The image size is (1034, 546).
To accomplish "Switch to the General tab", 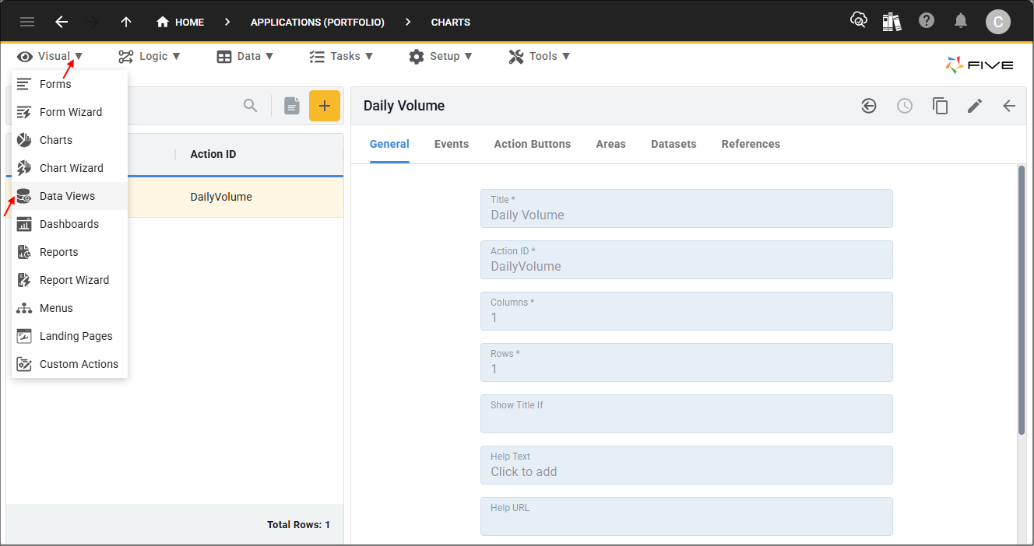I will pyautogui.click(x=389, y=144).
